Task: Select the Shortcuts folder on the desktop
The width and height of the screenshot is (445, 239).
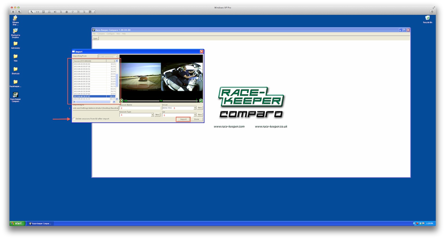Action: click(x=15, y=71)
